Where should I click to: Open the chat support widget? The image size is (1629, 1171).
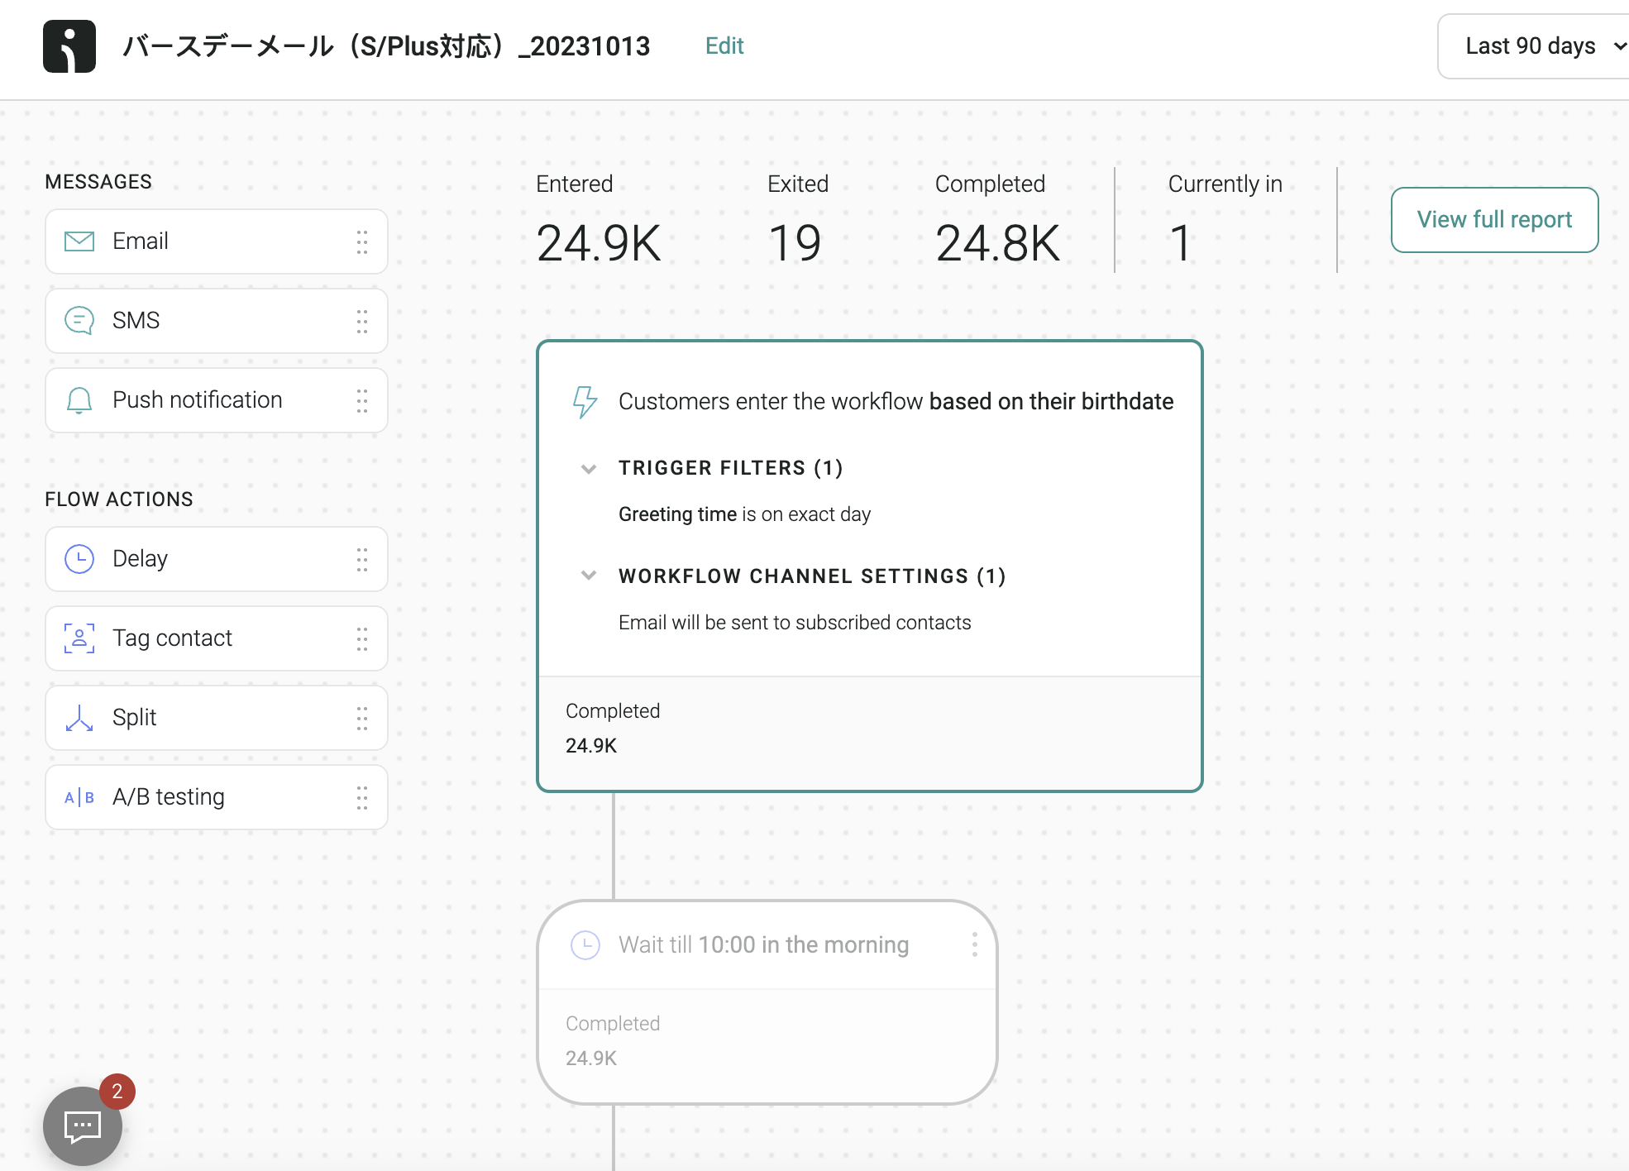[x=83, y=1126]
